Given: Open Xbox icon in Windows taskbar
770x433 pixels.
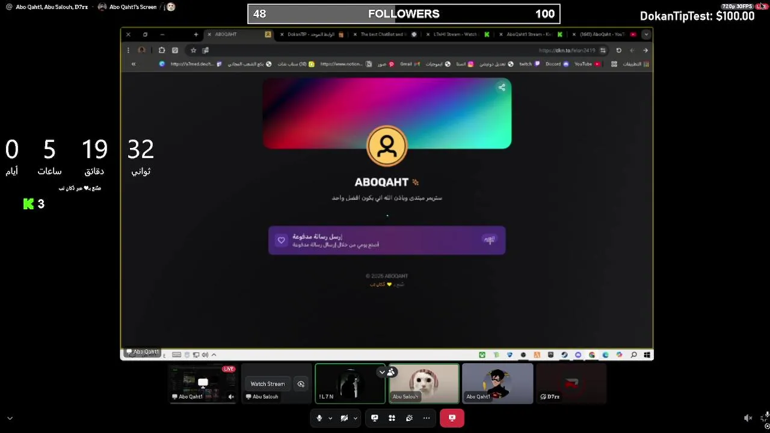Looking at the screenshot, I should point(482,355).
